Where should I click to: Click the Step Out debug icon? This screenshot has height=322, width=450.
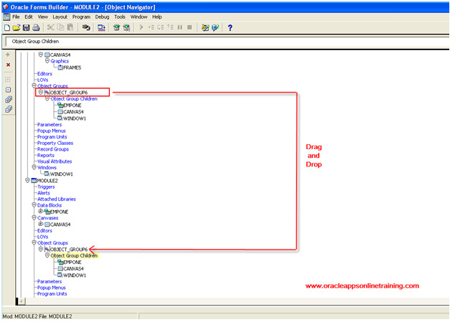click(171, 28)
